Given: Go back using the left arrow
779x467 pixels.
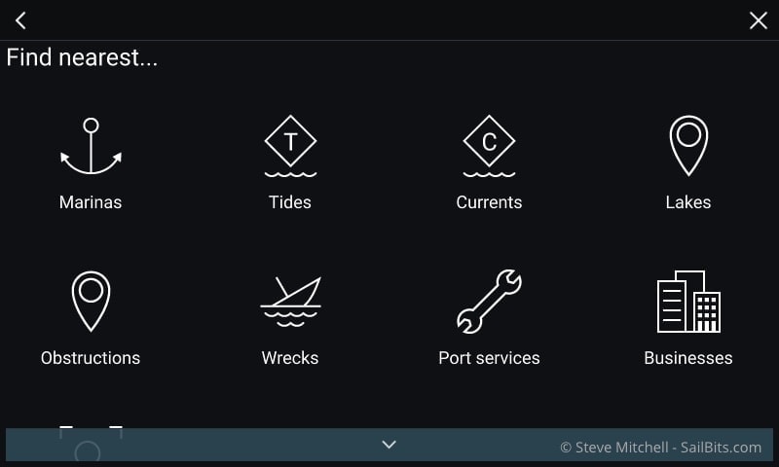Looking at the screenshot, I should (x=20, y=20).
